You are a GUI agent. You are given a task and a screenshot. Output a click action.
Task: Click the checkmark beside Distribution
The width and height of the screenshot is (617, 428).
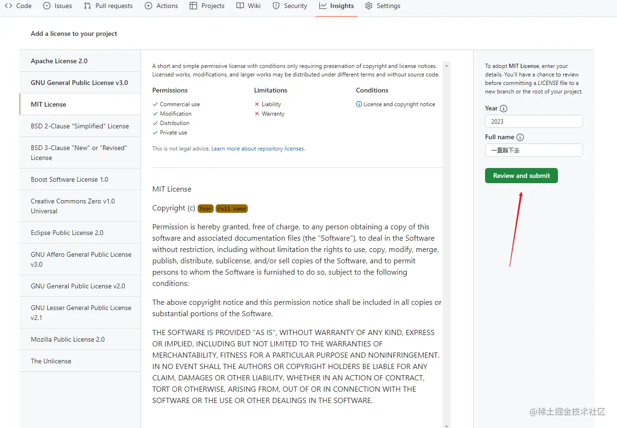[155, 123]
